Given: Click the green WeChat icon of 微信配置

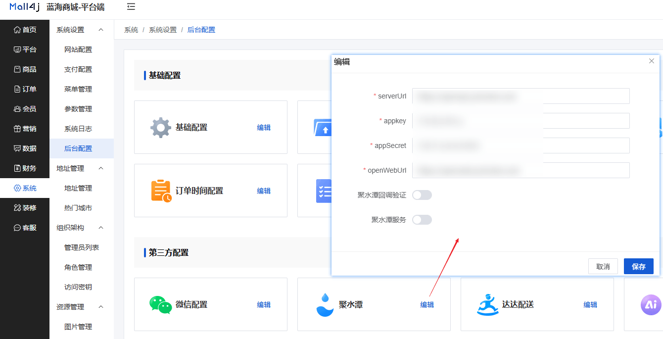Looking at the screenshot, I should (161, 305).
